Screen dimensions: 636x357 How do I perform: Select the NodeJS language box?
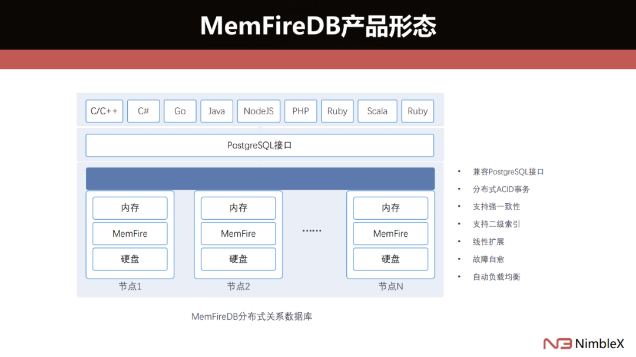coord(259,111)
